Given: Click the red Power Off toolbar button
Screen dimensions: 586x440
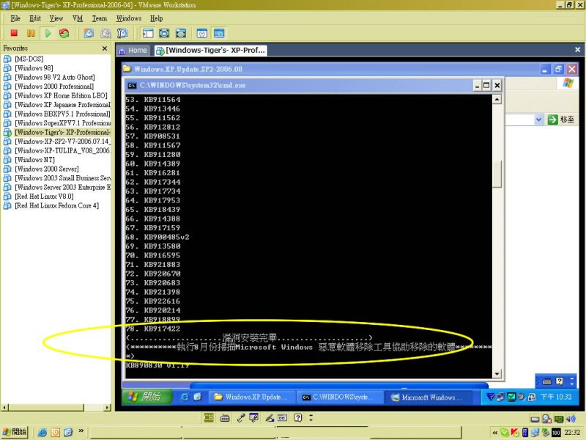Looking at the screenshot, I should tap(14, 33).
